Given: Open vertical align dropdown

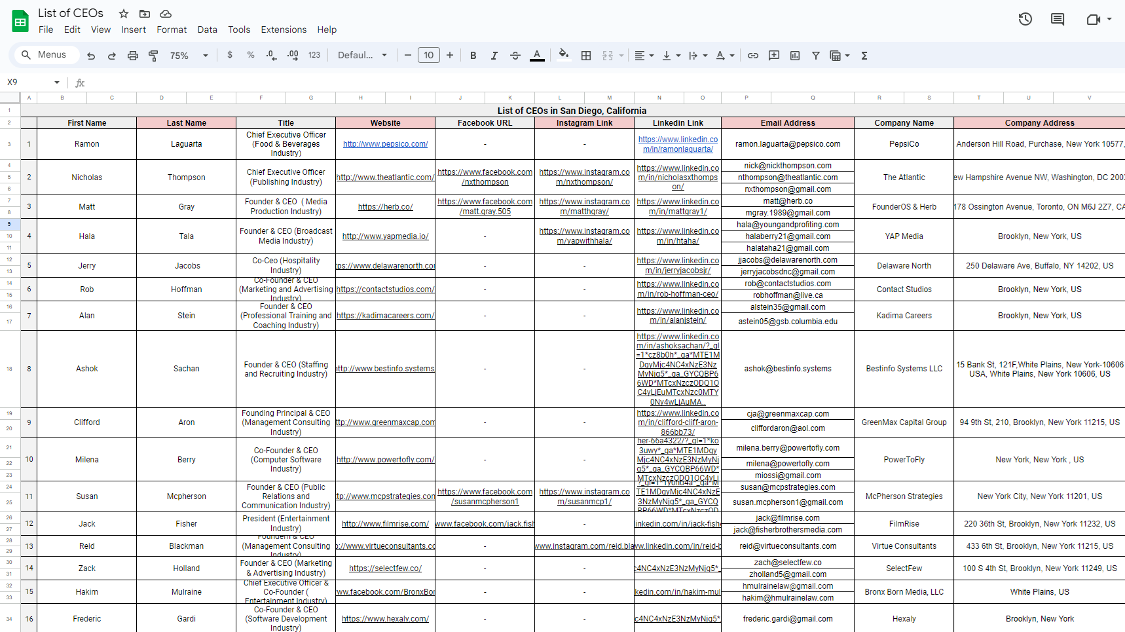Looking at the screenshot, I should 672,56.
